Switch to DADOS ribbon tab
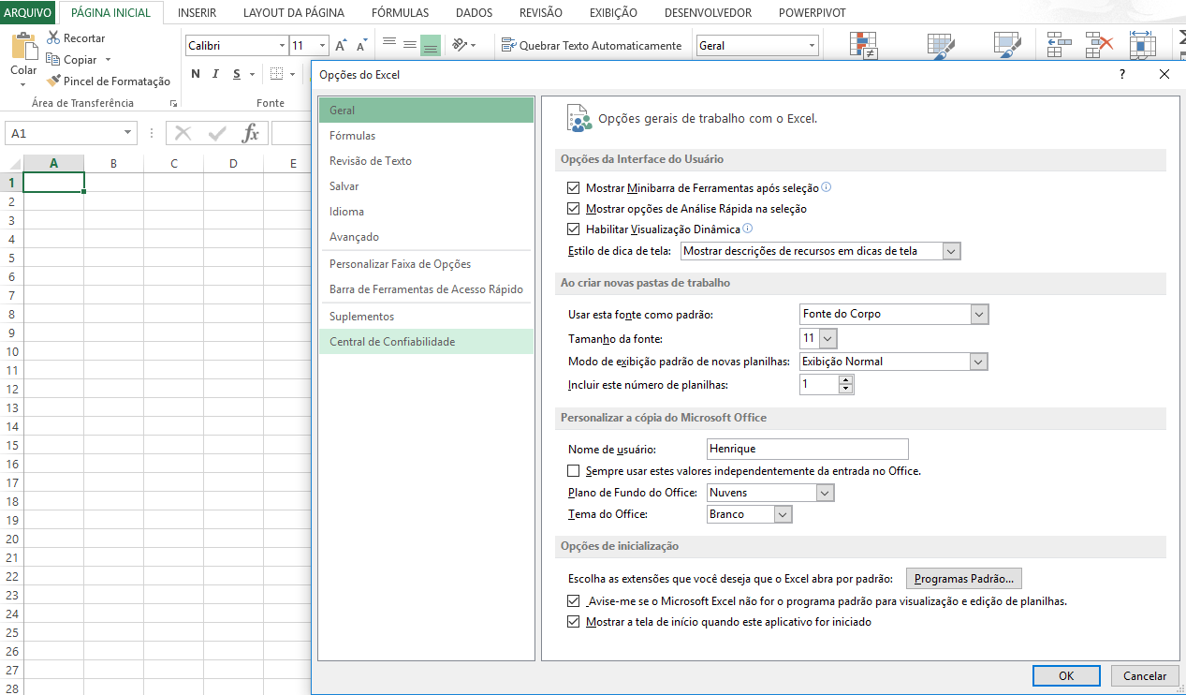Image resolution: width=1186 pixels, height=695 pixels. (474, 13)
